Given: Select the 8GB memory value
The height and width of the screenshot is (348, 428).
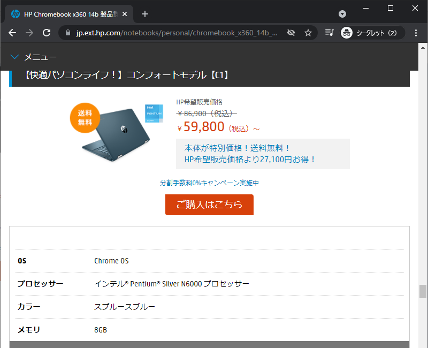Looking at the screenshot, I should click(101, 330).
